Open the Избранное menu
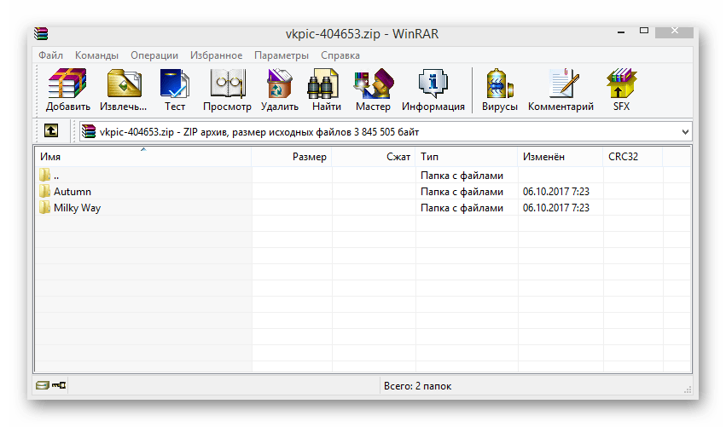Screen dimensions: 726x427 (x=216, y=55)
